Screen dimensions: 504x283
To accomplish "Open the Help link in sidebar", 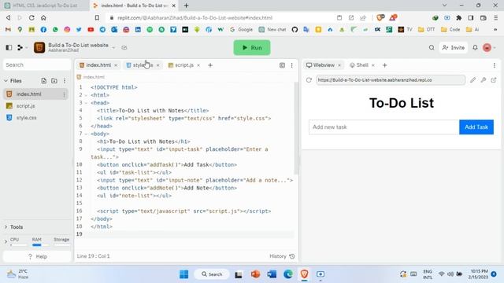I will [x=37, y=256].
